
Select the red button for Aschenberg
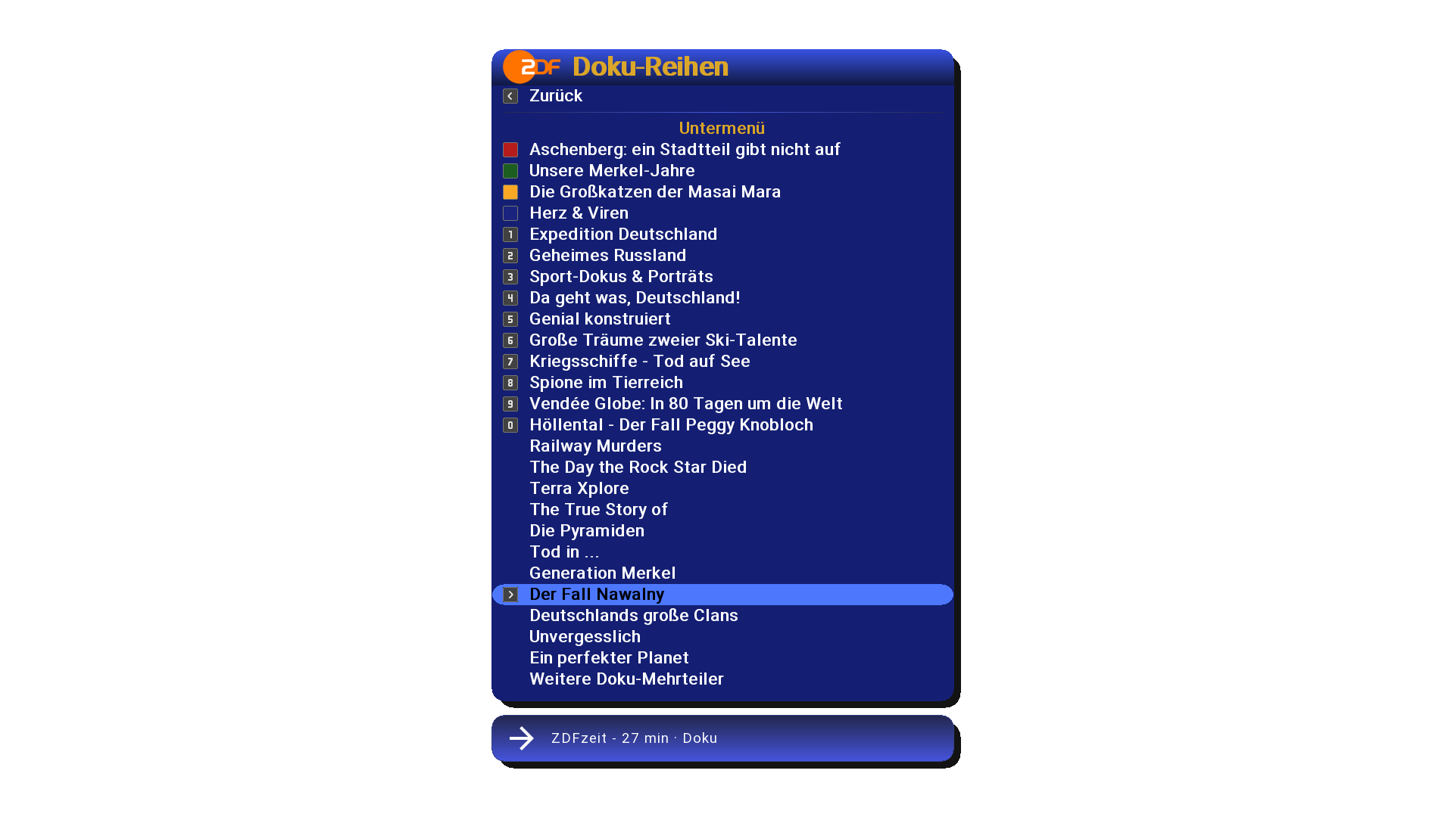[x=510, y=150]
